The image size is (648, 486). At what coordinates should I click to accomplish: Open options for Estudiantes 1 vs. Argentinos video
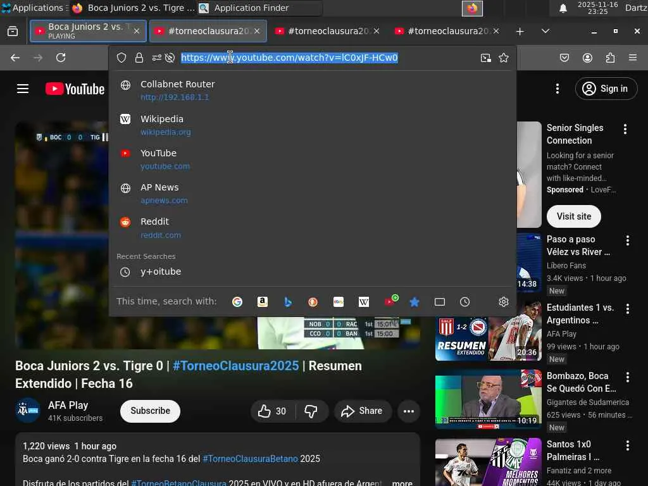(628, 309)
